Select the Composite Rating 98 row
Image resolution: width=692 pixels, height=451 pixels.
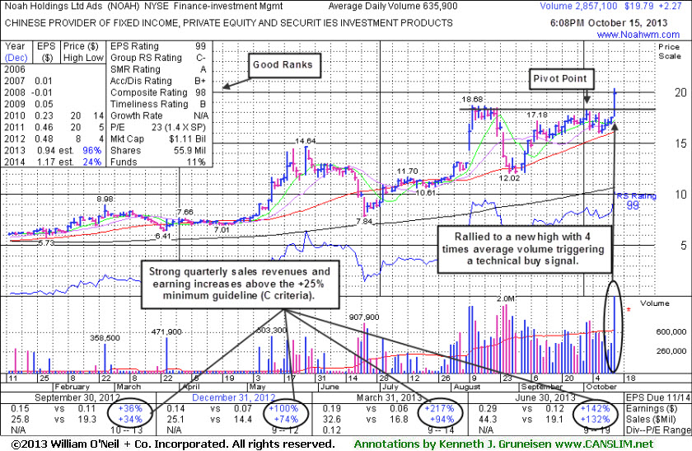158,92
